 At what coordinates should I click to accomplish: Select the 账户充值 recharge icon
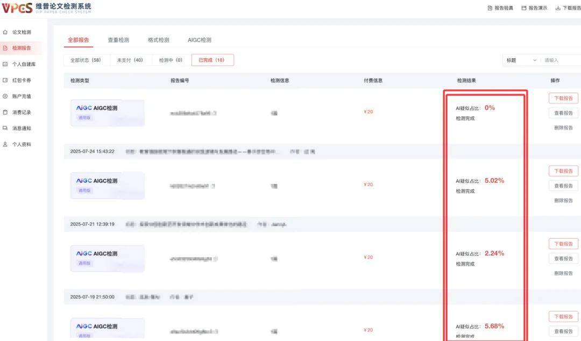coord(6,96)
